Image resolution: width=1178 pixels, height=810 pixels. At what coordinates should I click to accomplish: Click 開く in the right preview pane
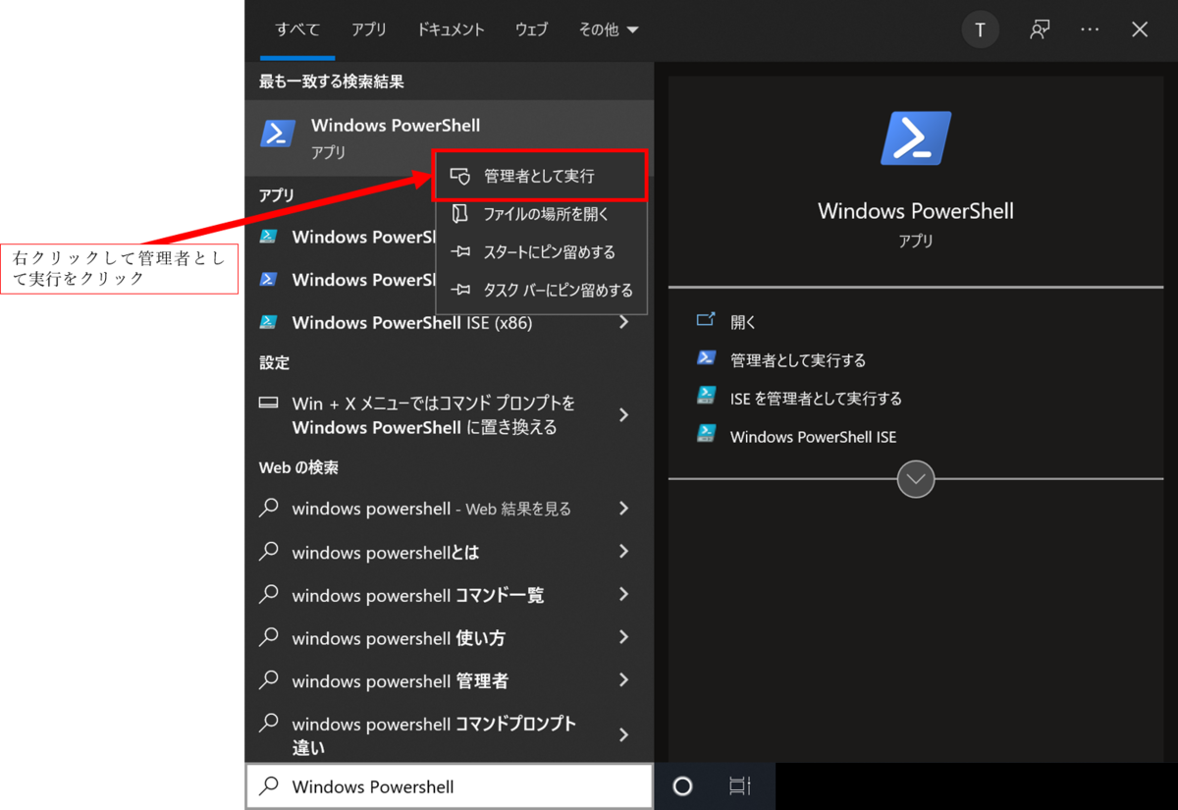coord(743,322)
